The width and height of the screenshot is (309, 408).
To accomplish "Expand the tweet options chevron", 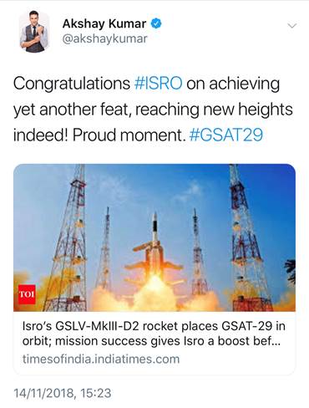I will tap(291, 26).
